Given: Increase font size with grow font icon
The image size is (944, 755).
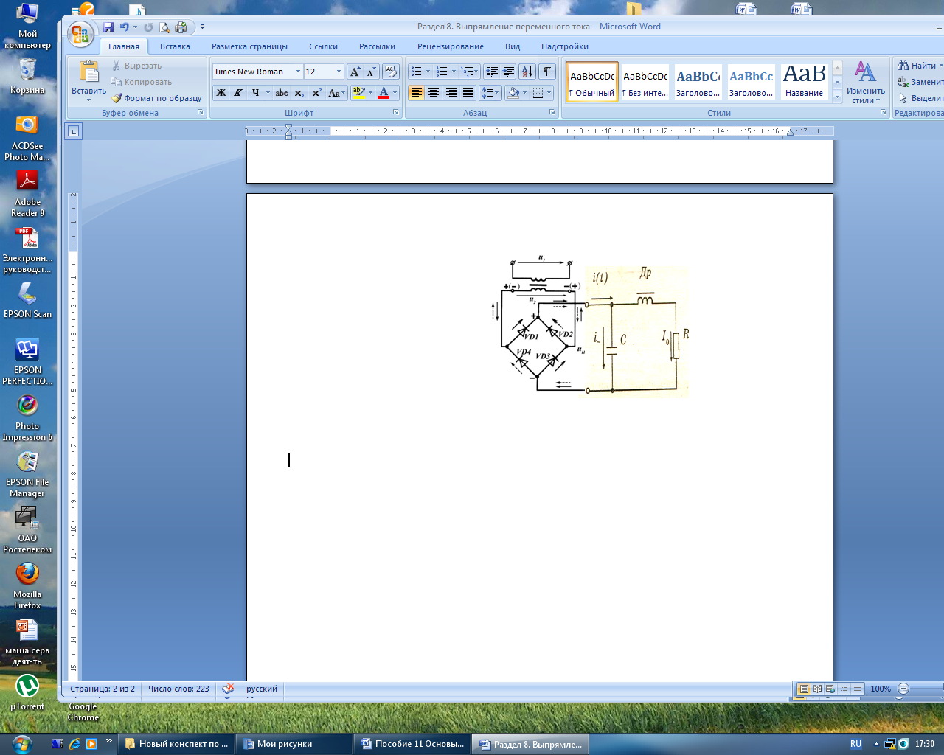Looking at the screenshot, I should coord(355,72).
